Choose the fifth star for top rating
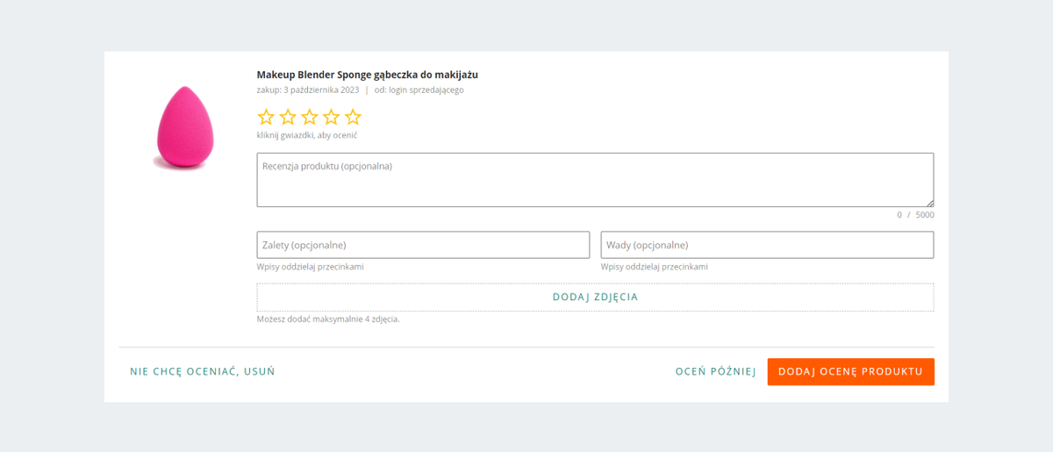This screenshot has height=452, width=1053. 353,117
